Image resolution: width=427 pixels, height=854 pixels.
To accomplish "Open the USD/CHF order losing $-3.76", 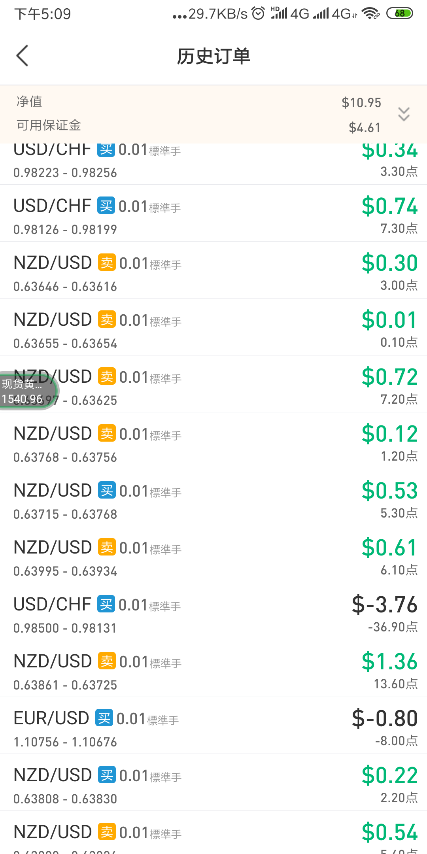I will (213, 612).
